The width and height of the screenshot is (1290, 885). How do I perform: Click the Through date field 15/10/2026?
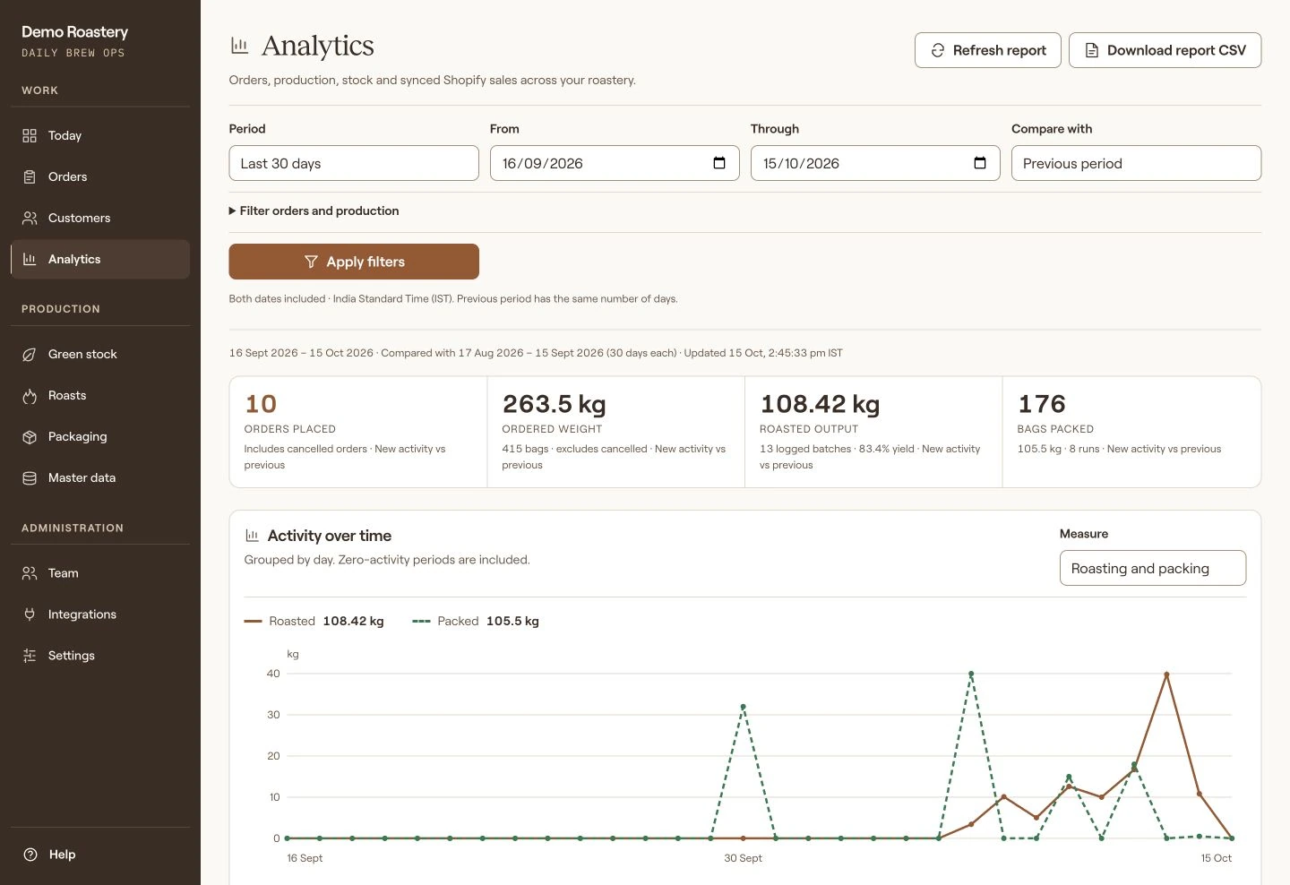click(875, 163)
